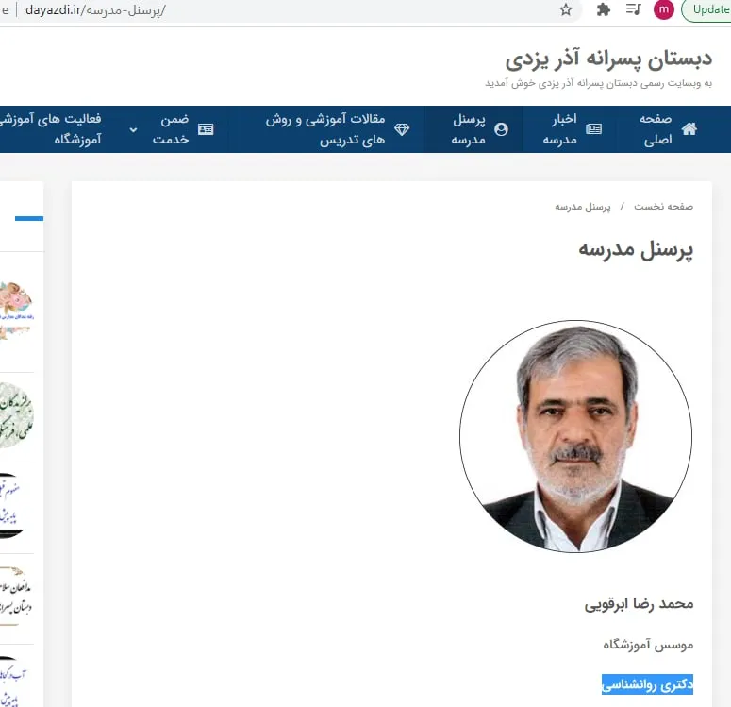Click the circular portrait of محمد رضا ابرقویی

(575, 436)
